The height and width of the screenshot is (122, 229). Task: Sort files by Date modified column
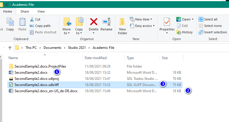point(96,58)
